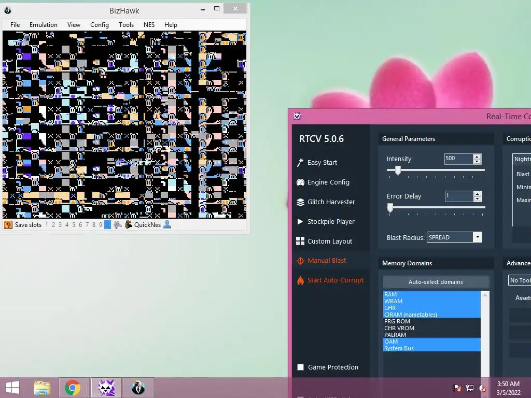
Task: Select PRG ROM memory domain
Action: pos(432,321)
